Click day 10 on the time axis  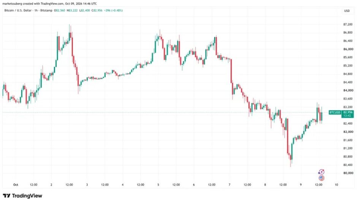click(336, 184)
